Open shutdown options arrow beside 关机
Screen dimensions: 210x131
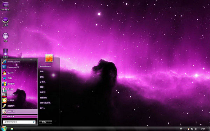point(50,122)
